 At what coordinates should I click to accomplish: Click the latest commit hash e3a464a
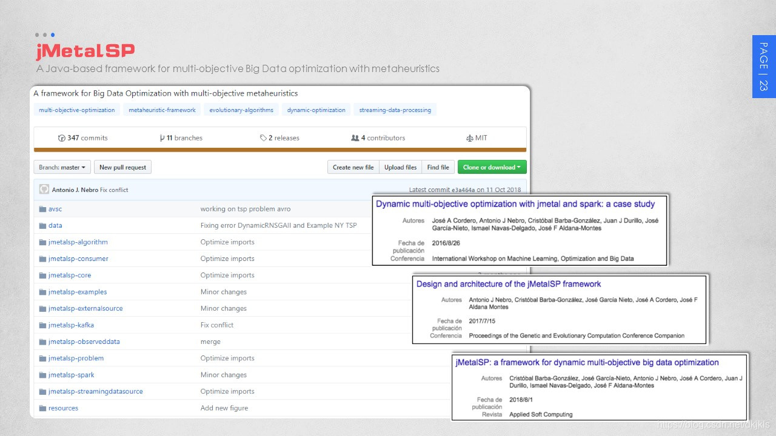pyautogui.click(x=463, y=190)
